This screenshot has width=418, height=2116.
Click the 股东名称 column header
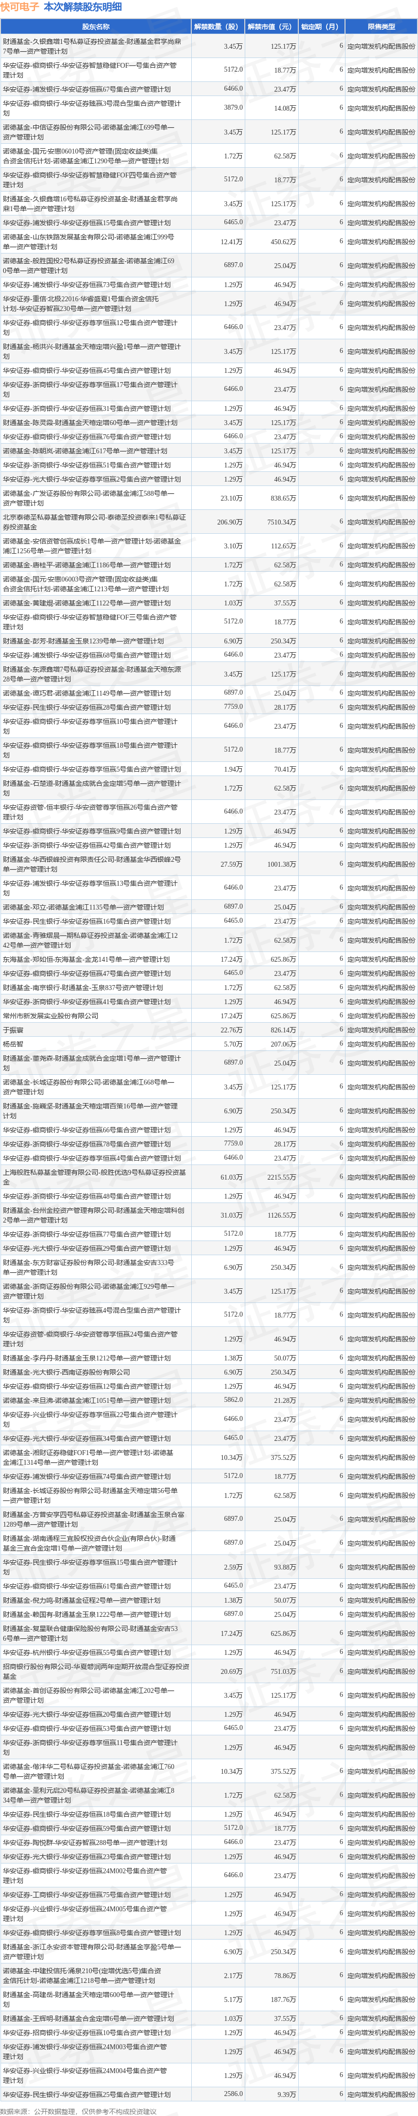pos(96,26)
